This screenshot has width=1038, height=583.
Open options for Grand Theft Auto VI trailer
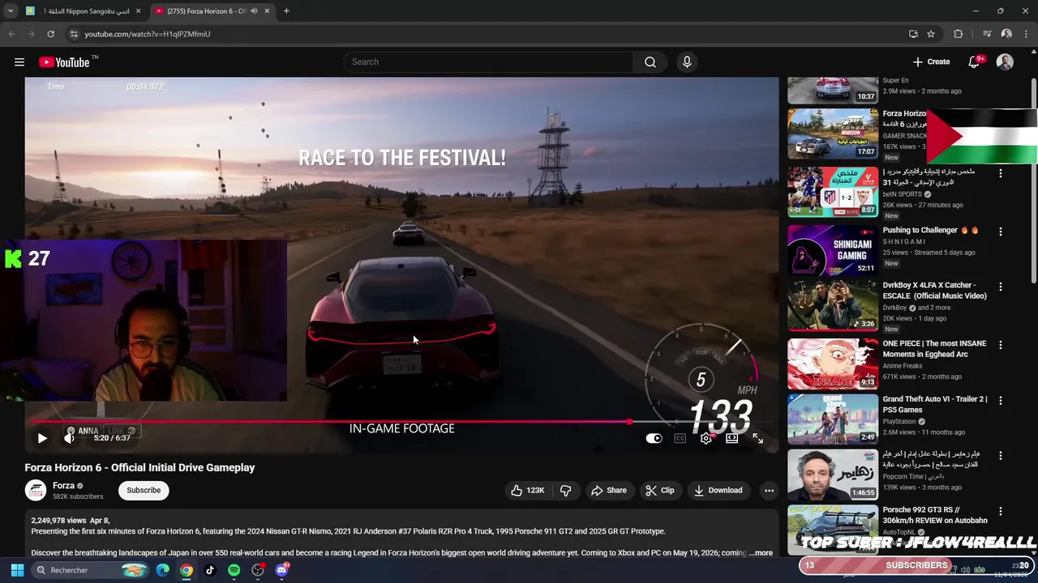pos(1000,400)
